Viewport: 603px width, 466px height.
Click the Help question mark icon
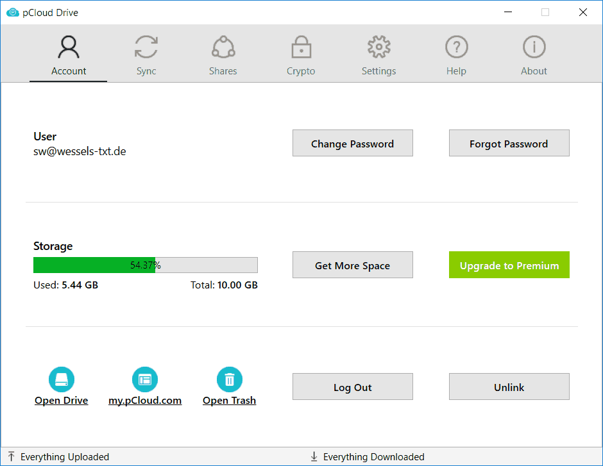pos(457,47)
